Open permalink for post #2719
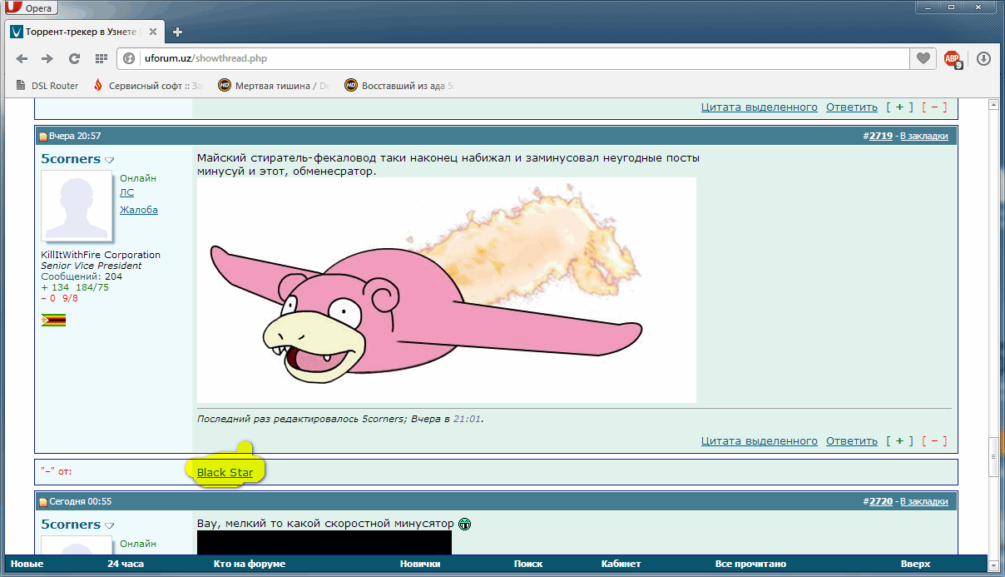The width and height of the screenshot is (1005, 577). (x=880, y=136)
